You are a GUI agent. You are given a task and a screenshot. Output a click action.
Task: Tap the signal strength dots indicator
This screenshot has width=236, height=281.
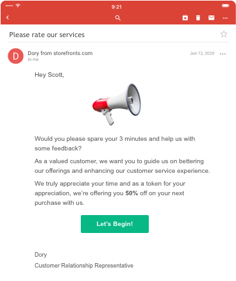point(9,6)
